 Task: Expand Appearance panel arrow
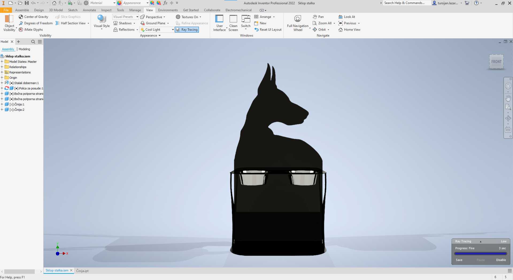160,36
